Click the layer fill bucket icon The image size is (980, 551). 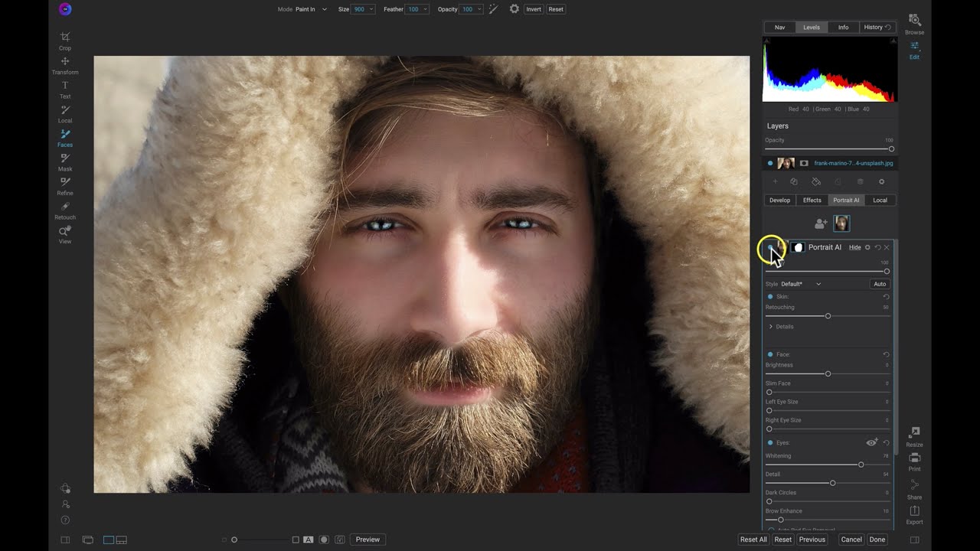(x=816, y=181)
